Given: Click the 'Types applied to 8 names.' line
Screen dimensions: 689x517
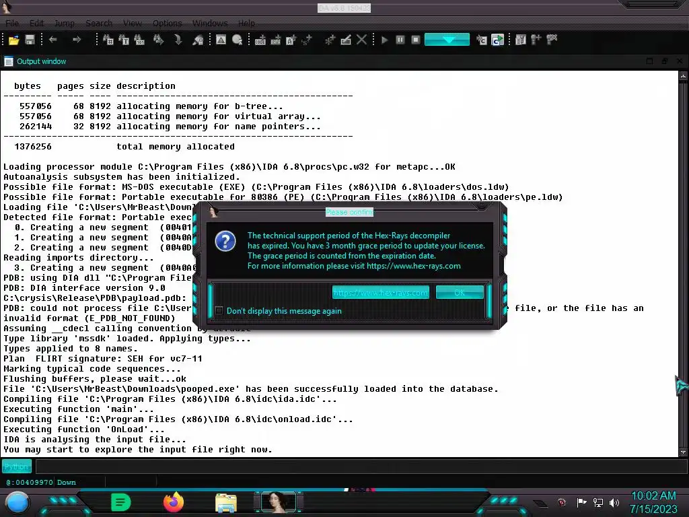Looking at the screenshot, I should click(x=70, y=349).
